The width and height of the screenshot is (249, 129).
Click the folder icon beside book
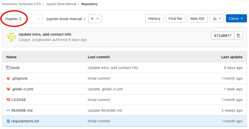(x=8, y=67)
